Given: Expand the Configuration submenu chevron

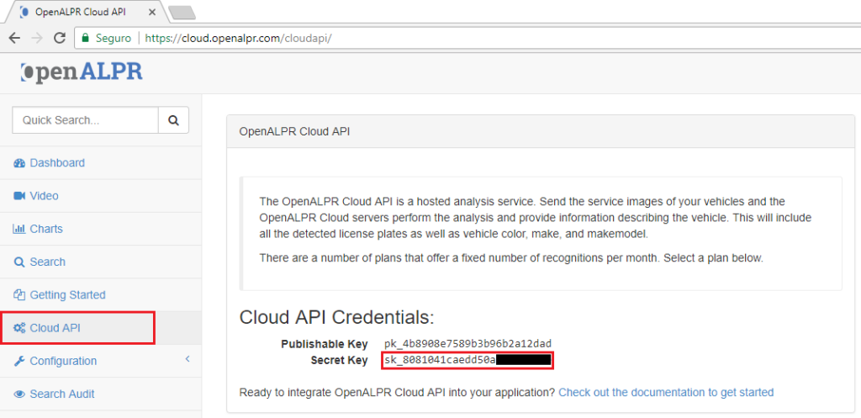Looking at the screenshot, I should coord(188,360).
